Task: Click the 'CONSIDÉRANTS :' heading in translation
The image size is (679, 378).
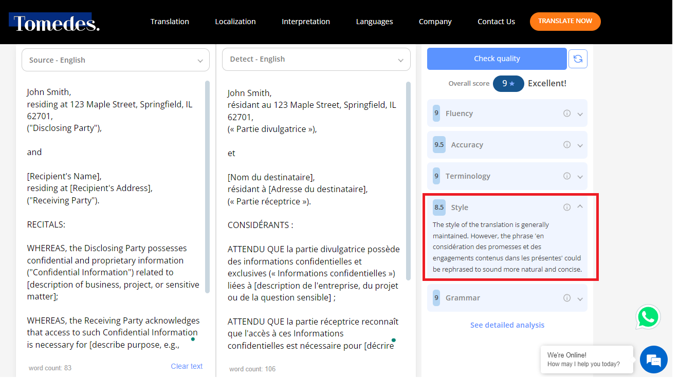Action: pyautogui.click(x=261, y=225)
